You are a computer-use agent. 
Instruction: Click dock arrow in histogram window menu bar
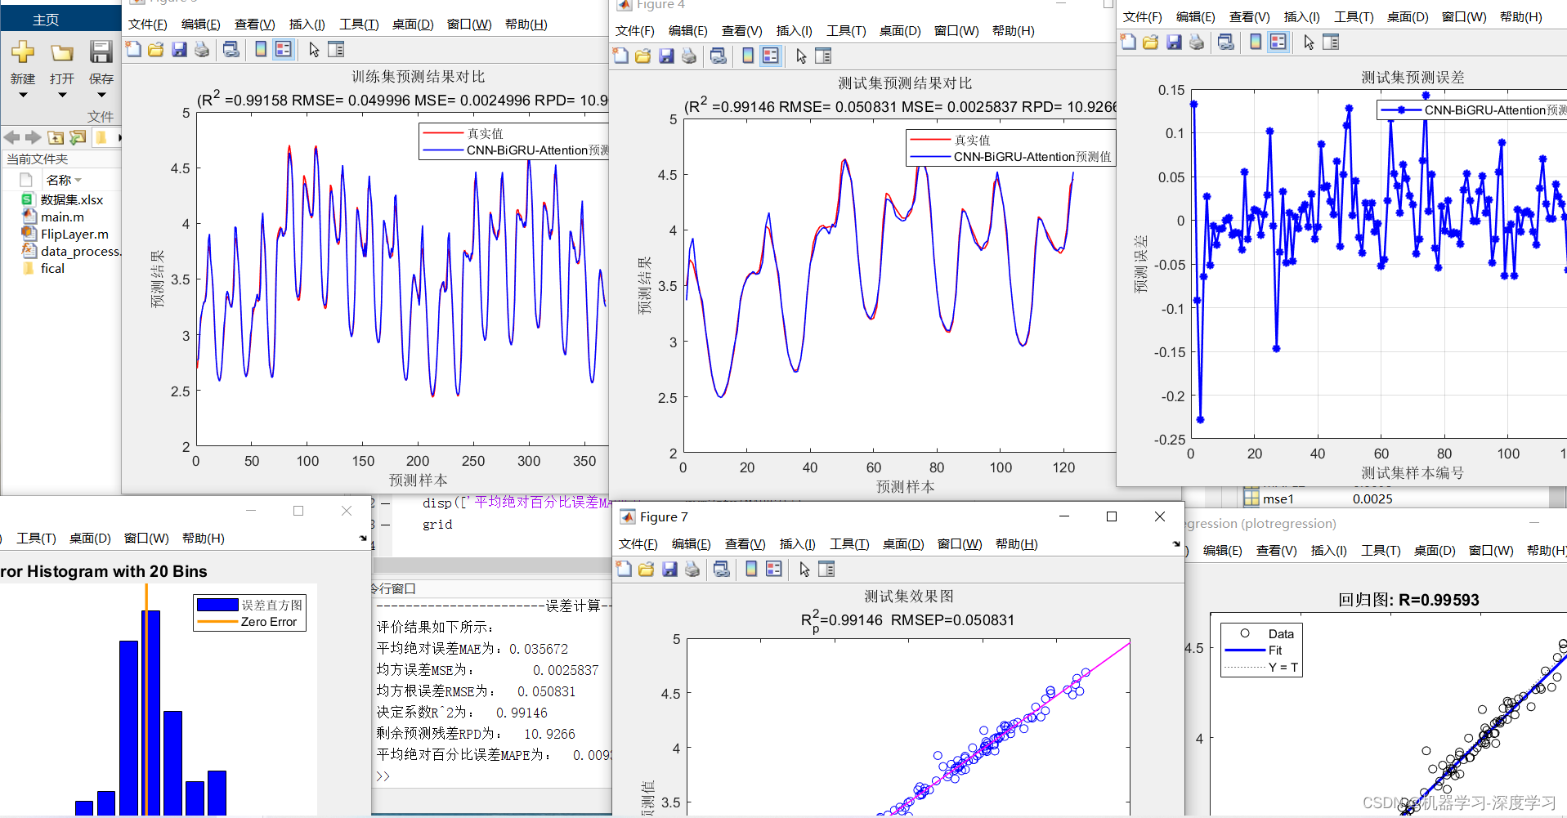pos(363,539)
